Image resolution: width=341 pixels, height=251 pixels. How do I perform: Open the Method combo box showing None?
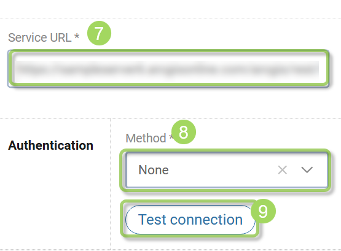click(x=227, y=170)
